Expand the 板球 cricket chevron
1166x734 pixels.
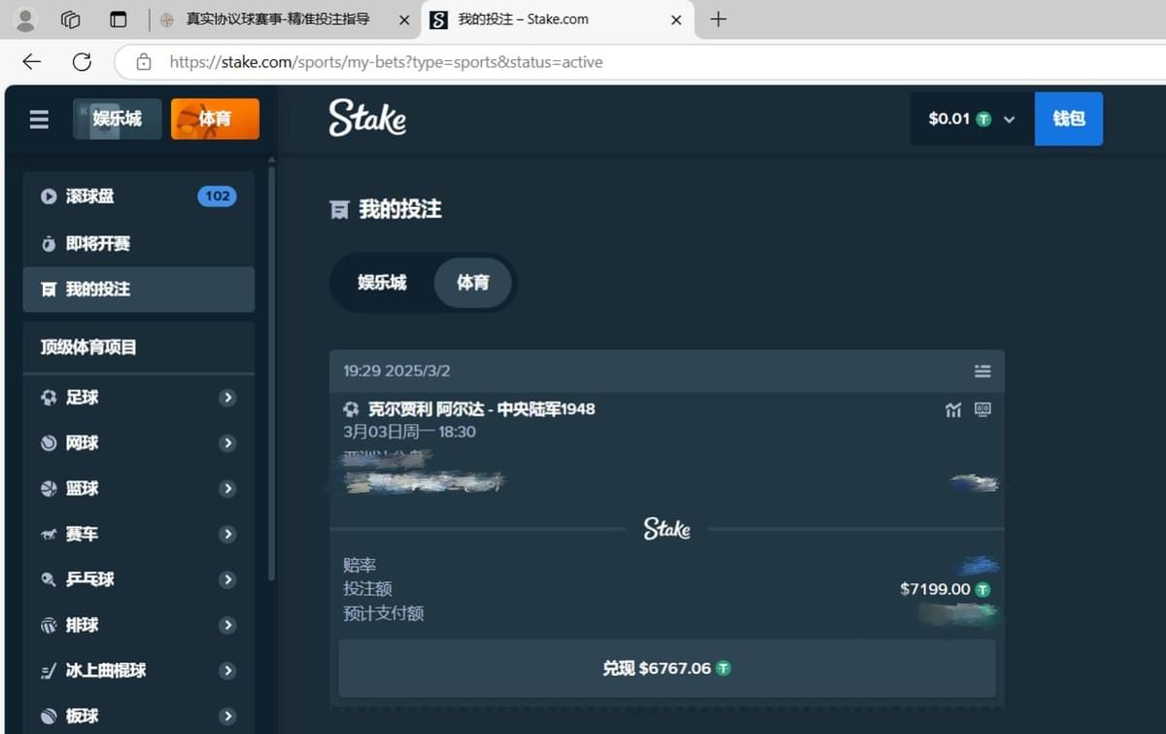click(227, 717)
